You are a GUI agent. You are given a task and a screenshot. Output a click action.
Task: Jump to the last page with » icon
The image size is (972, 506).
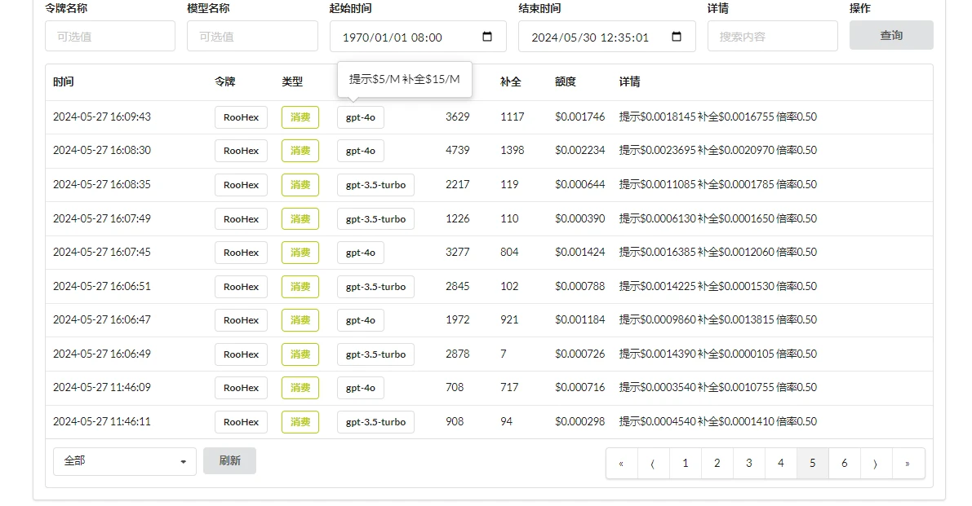tap(908, 463)
